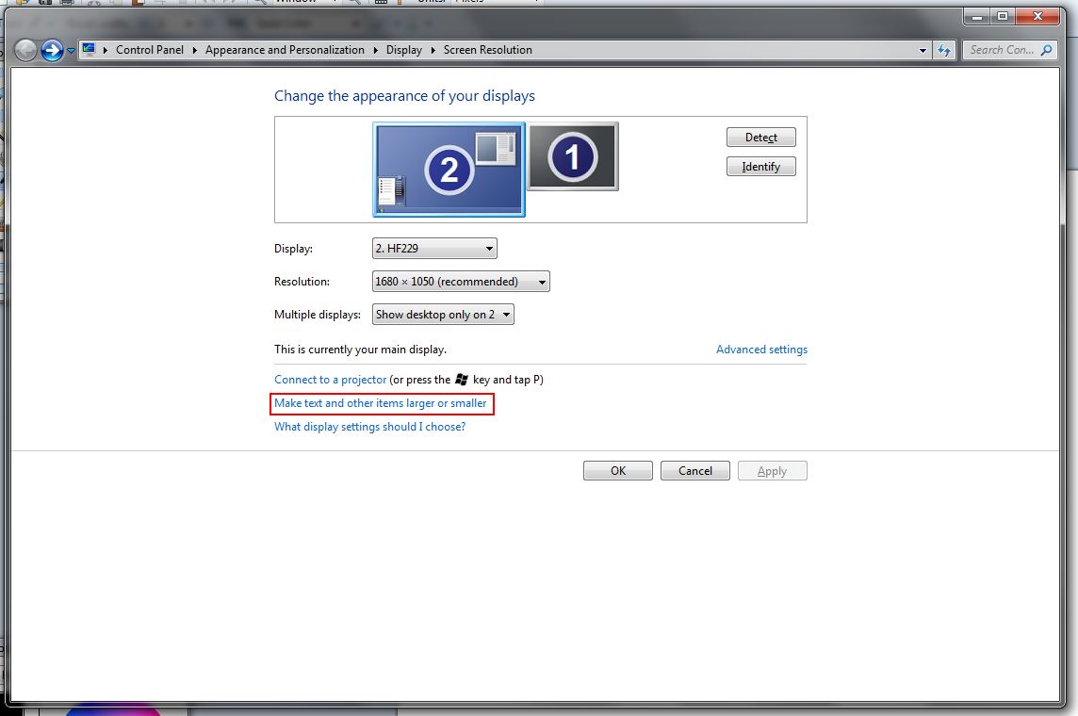Screen dimensions: 1078x716
Task: Select monitor 2 thumbnail
Action: (x=449, y=170)
